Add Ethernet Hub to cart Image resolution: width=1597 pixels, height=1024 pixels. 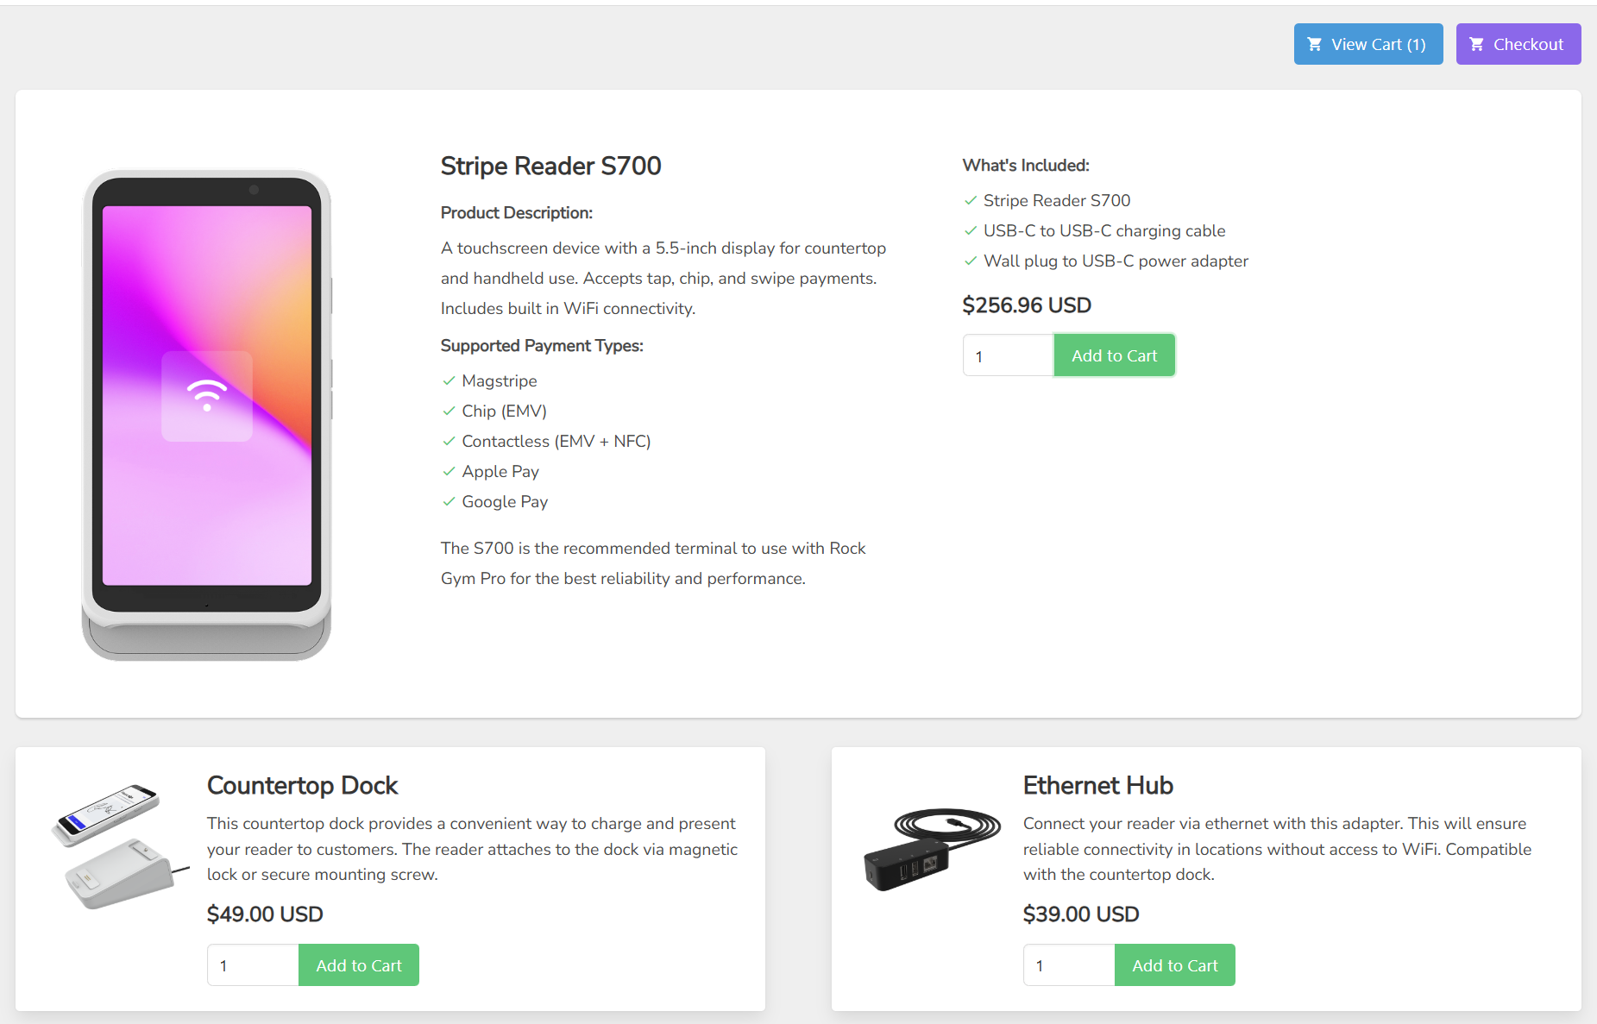click(1175, 965)
